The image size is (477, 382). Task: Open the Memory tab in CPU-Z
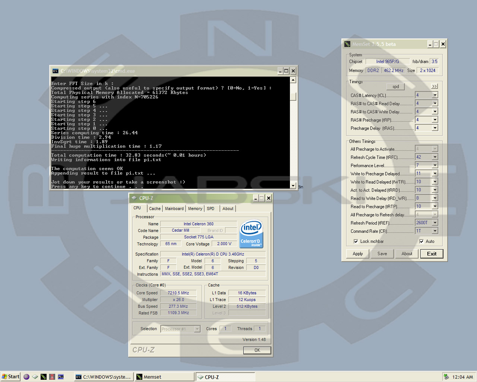coord(195,209)
